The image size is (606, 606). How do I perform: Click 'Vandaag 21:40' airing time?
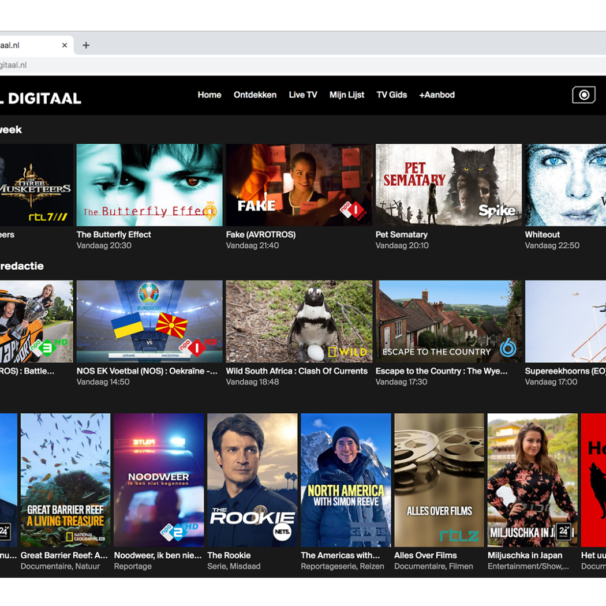click(x=252, y=245)
